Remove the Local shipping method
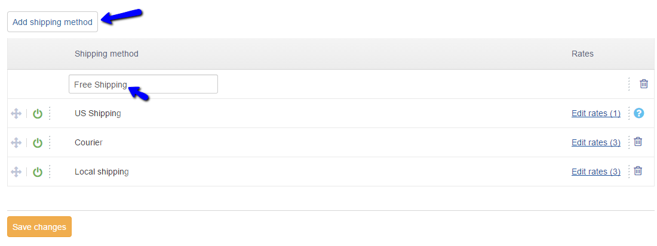This screenshot has width=657, height=246. click(638, 171)
